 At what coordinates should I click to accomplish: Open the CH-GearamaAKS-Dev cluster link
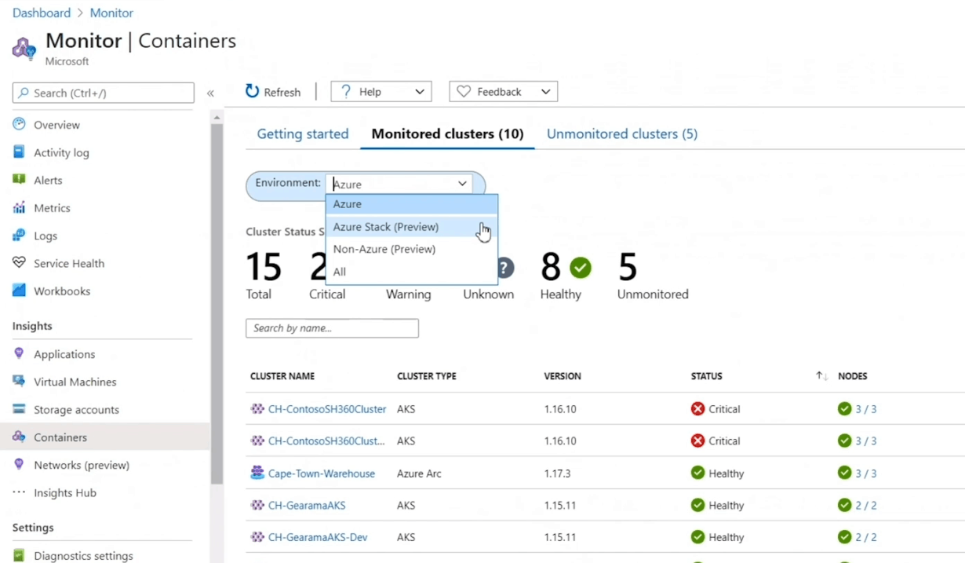coord(318,538)
